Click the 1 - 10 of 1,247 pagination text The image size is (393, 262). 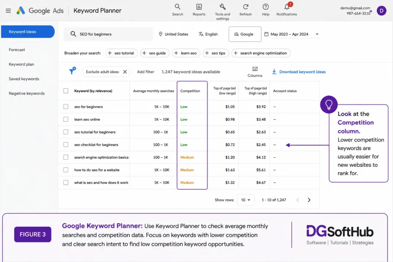tap(274, 200)
